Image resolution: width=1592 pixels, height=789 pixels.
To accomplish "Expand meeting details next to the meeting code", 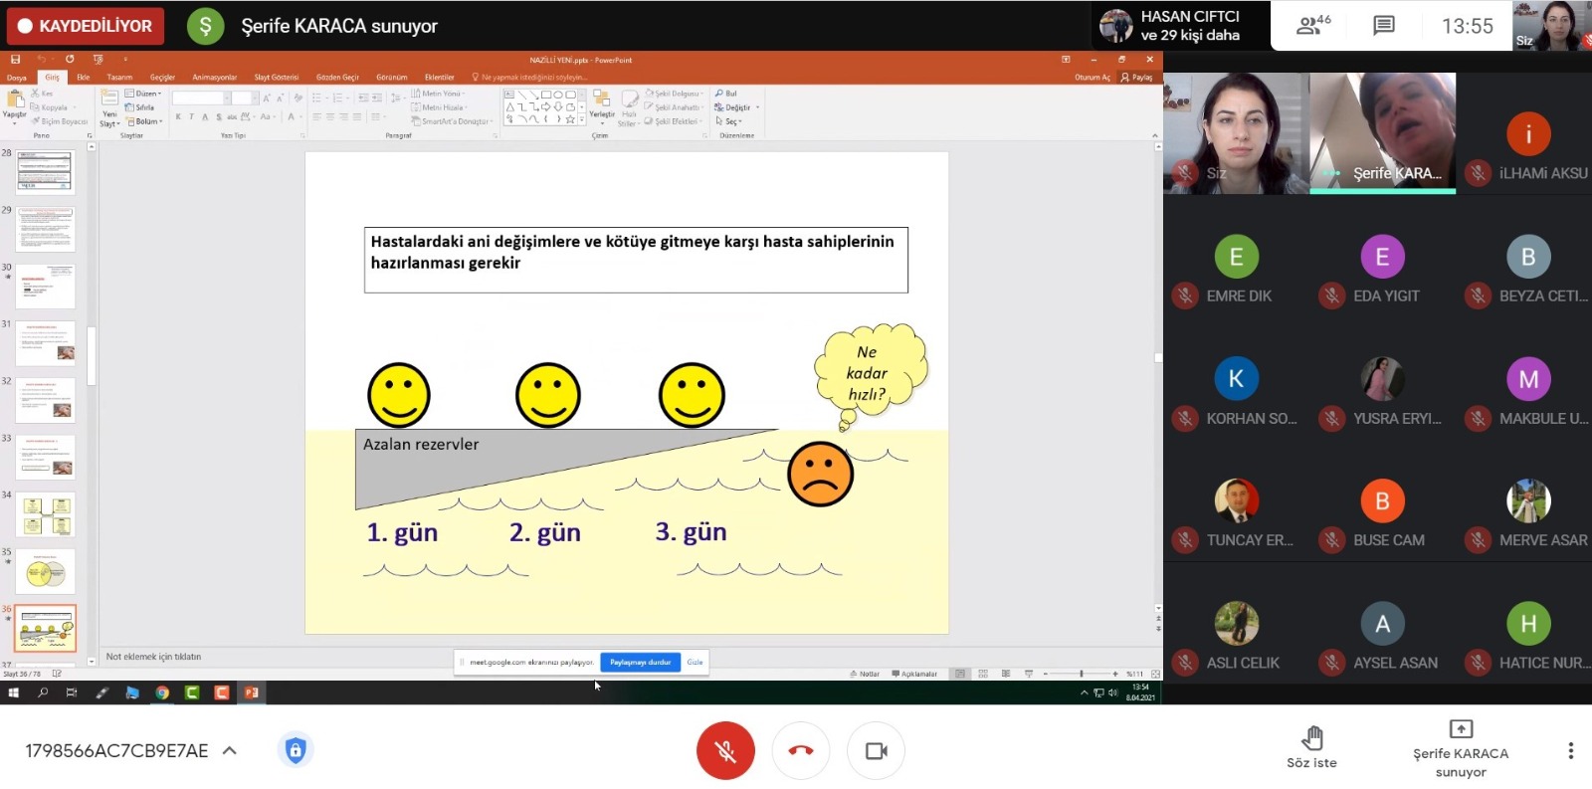I will point(230,750).
